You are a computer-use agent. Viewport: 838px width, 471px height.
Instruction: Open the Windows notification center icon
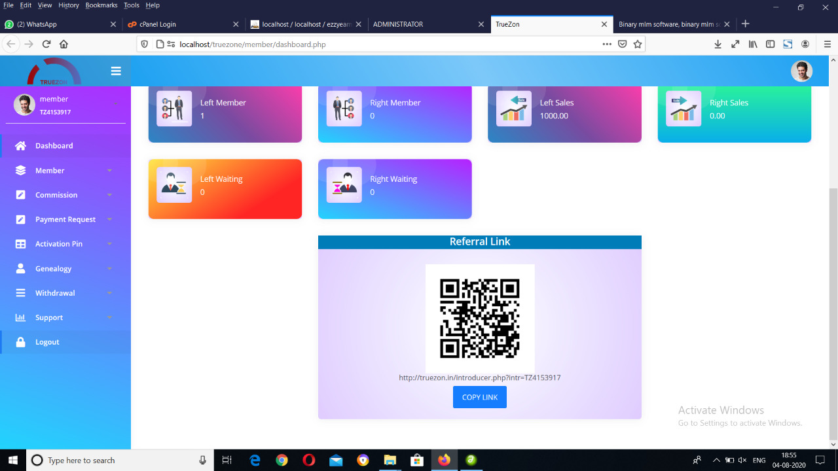pyautogui.click(x=820, y=461)
